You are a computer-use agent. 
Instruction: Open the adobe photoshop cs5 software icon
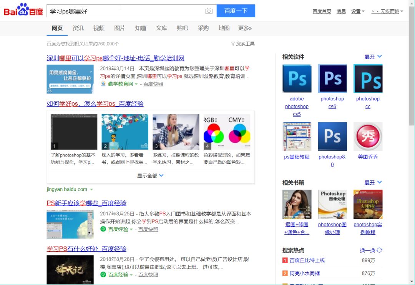point(297,78)
